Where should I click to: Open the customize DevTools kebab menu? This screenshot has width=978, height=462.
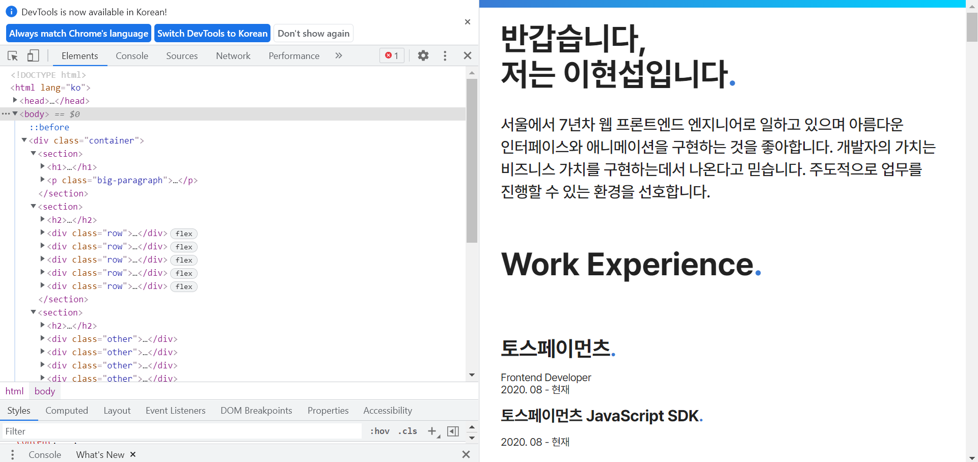point(445,55)
